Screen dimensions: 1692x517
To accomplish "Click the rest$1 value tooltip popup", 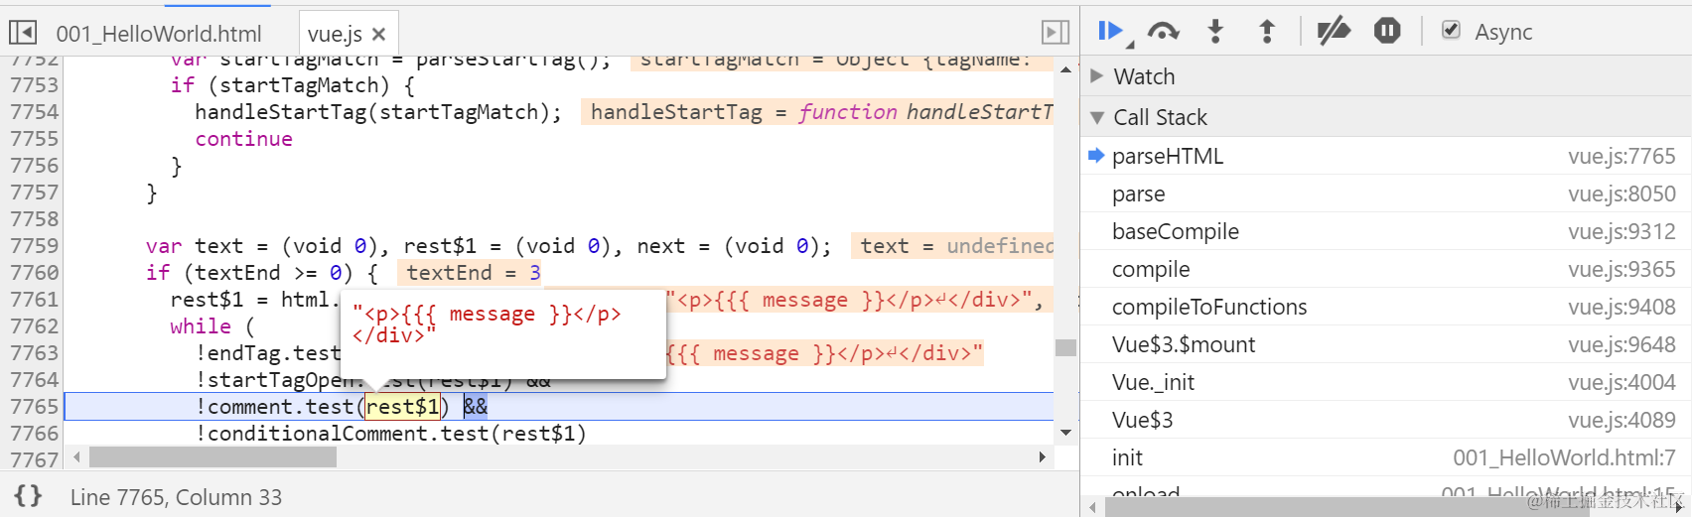I will 502,333.
